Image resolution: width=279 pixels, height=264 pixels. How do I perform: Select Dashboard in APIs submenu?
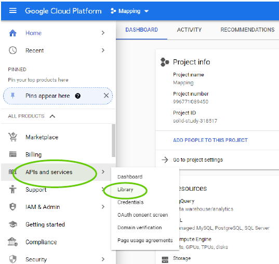tap(130, 177)
